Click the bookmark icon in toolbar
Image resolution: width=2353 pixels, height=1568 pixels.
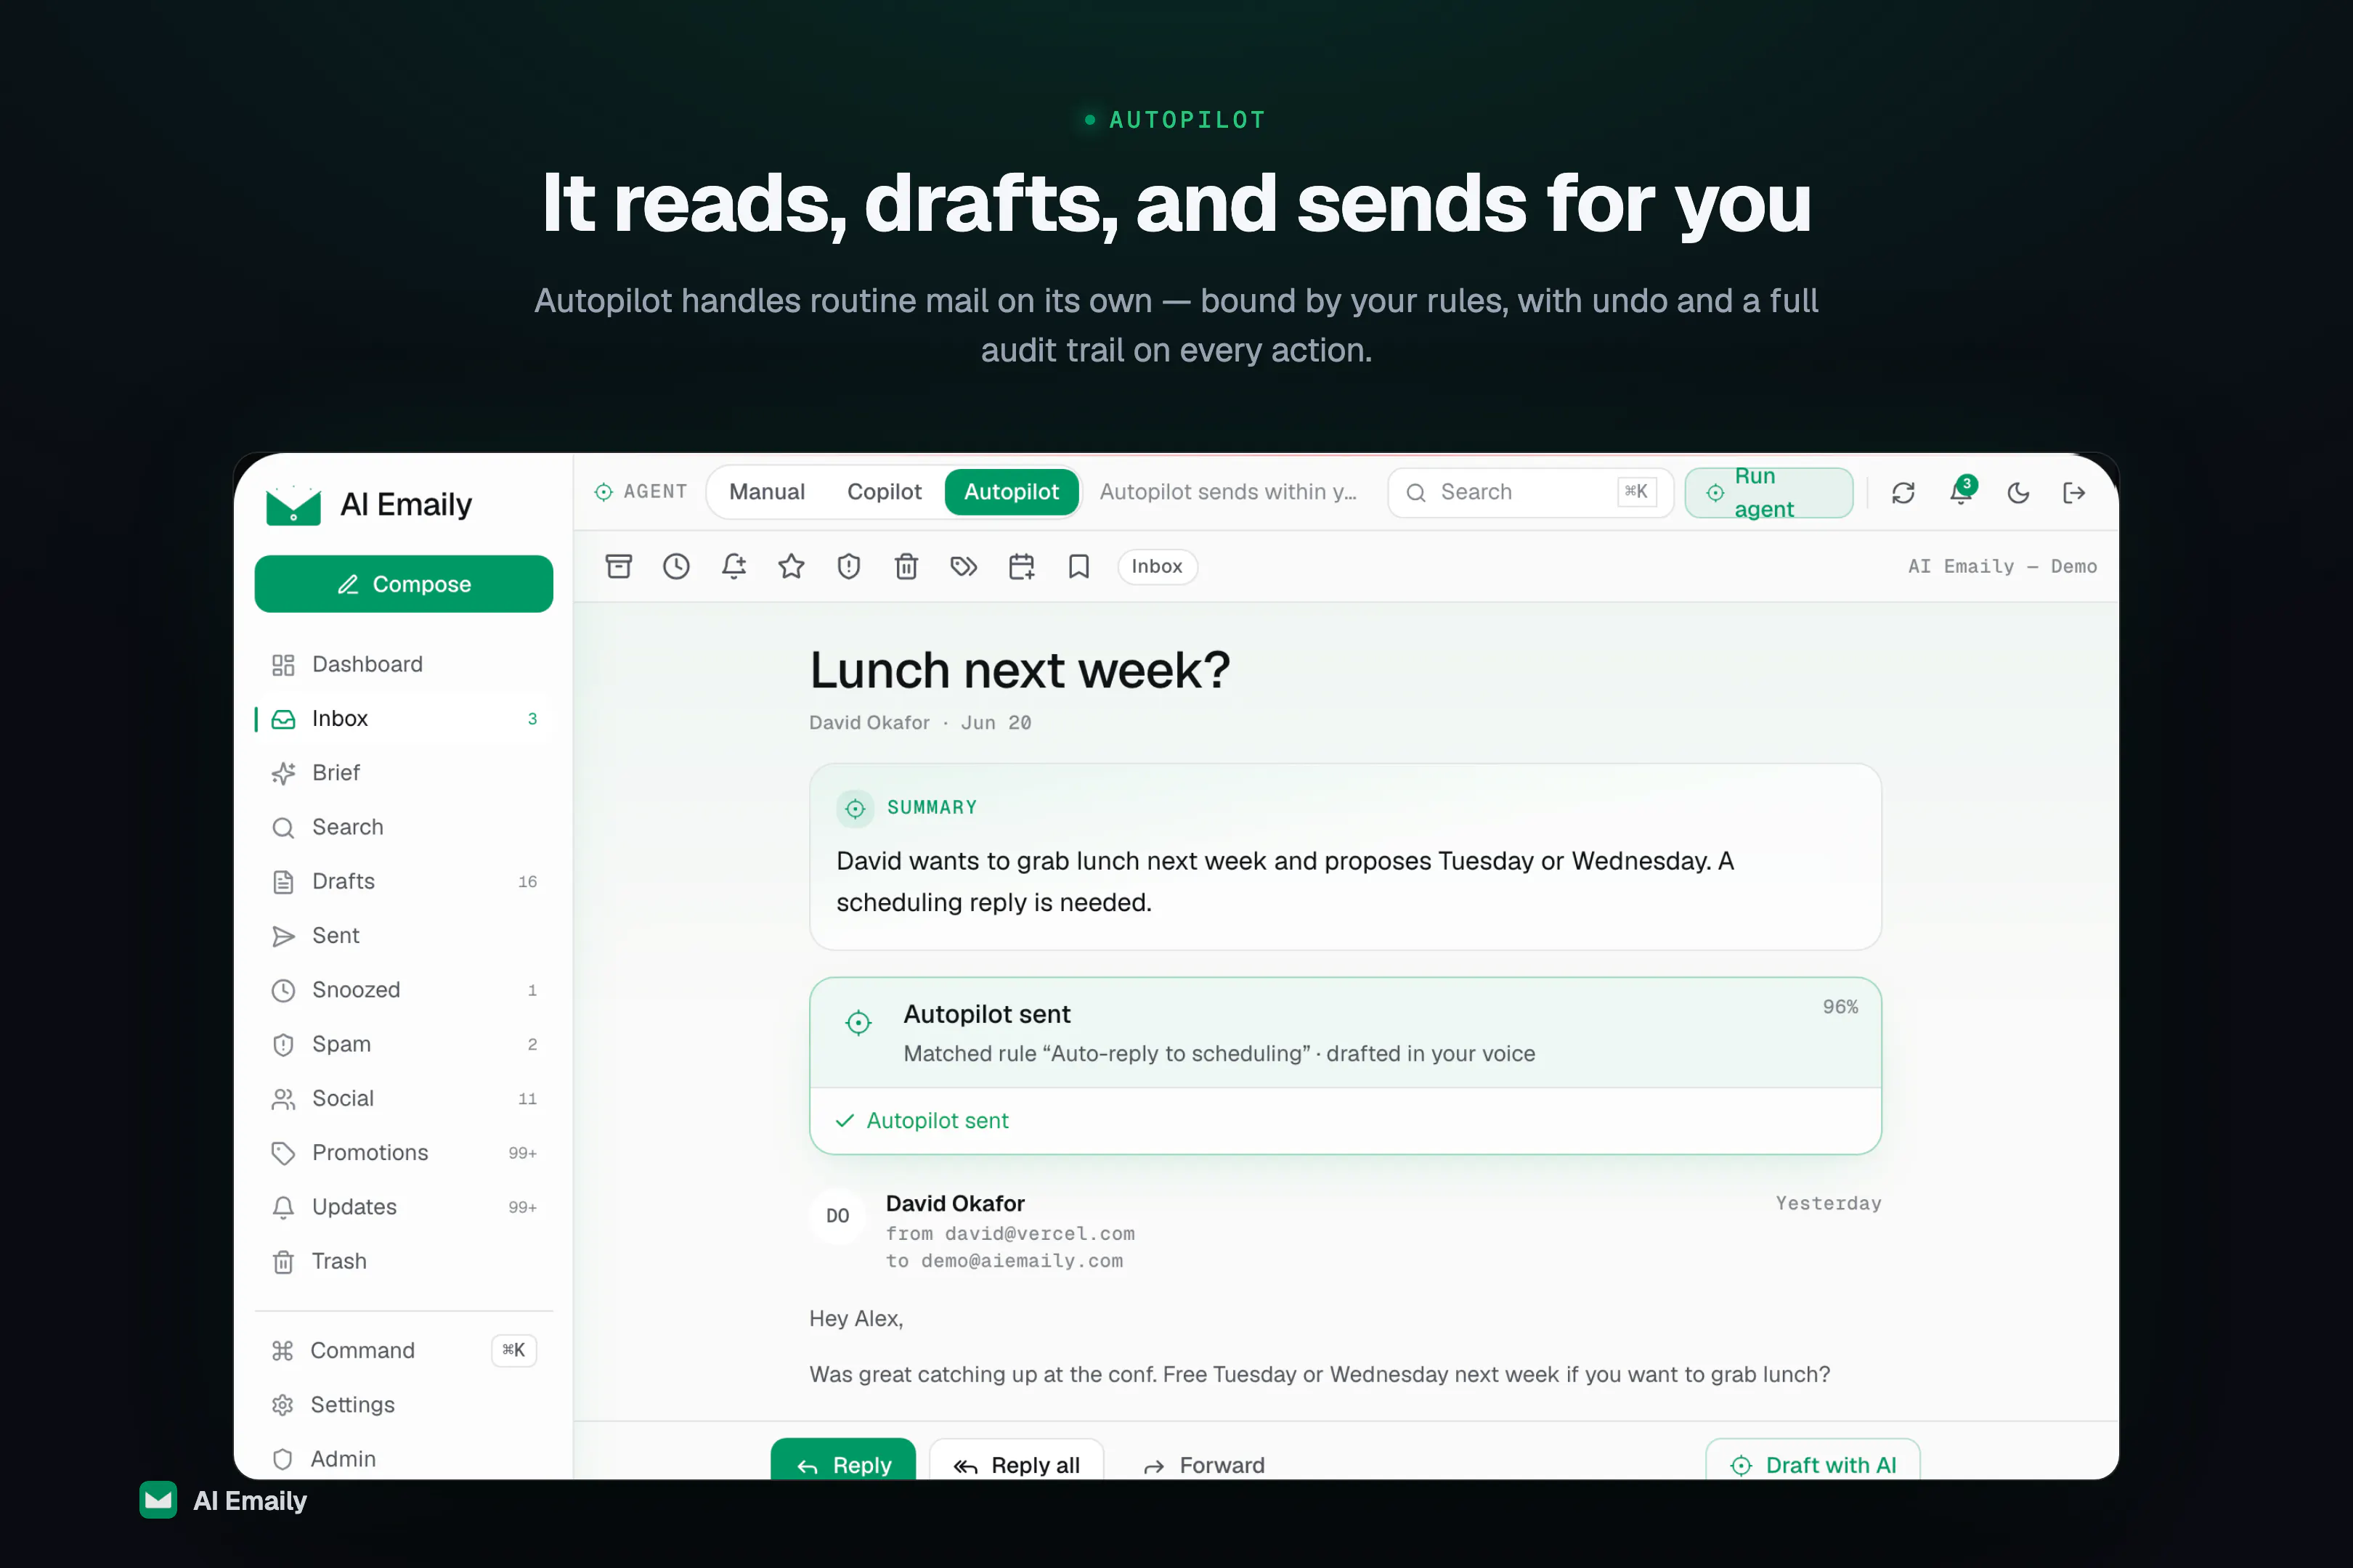(x=1078, y=567)
